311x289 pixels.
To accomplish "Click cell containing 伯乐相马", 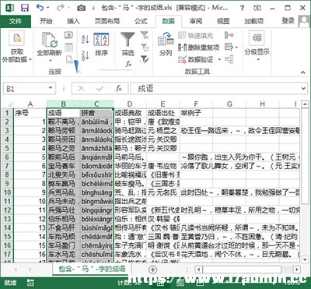I will (63, 219).
